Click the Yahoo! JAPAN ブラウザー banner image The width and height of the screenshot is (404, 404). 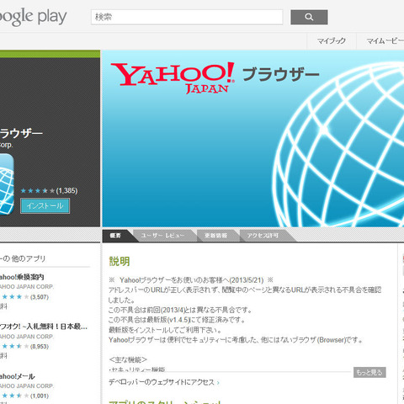pos(253,139)
